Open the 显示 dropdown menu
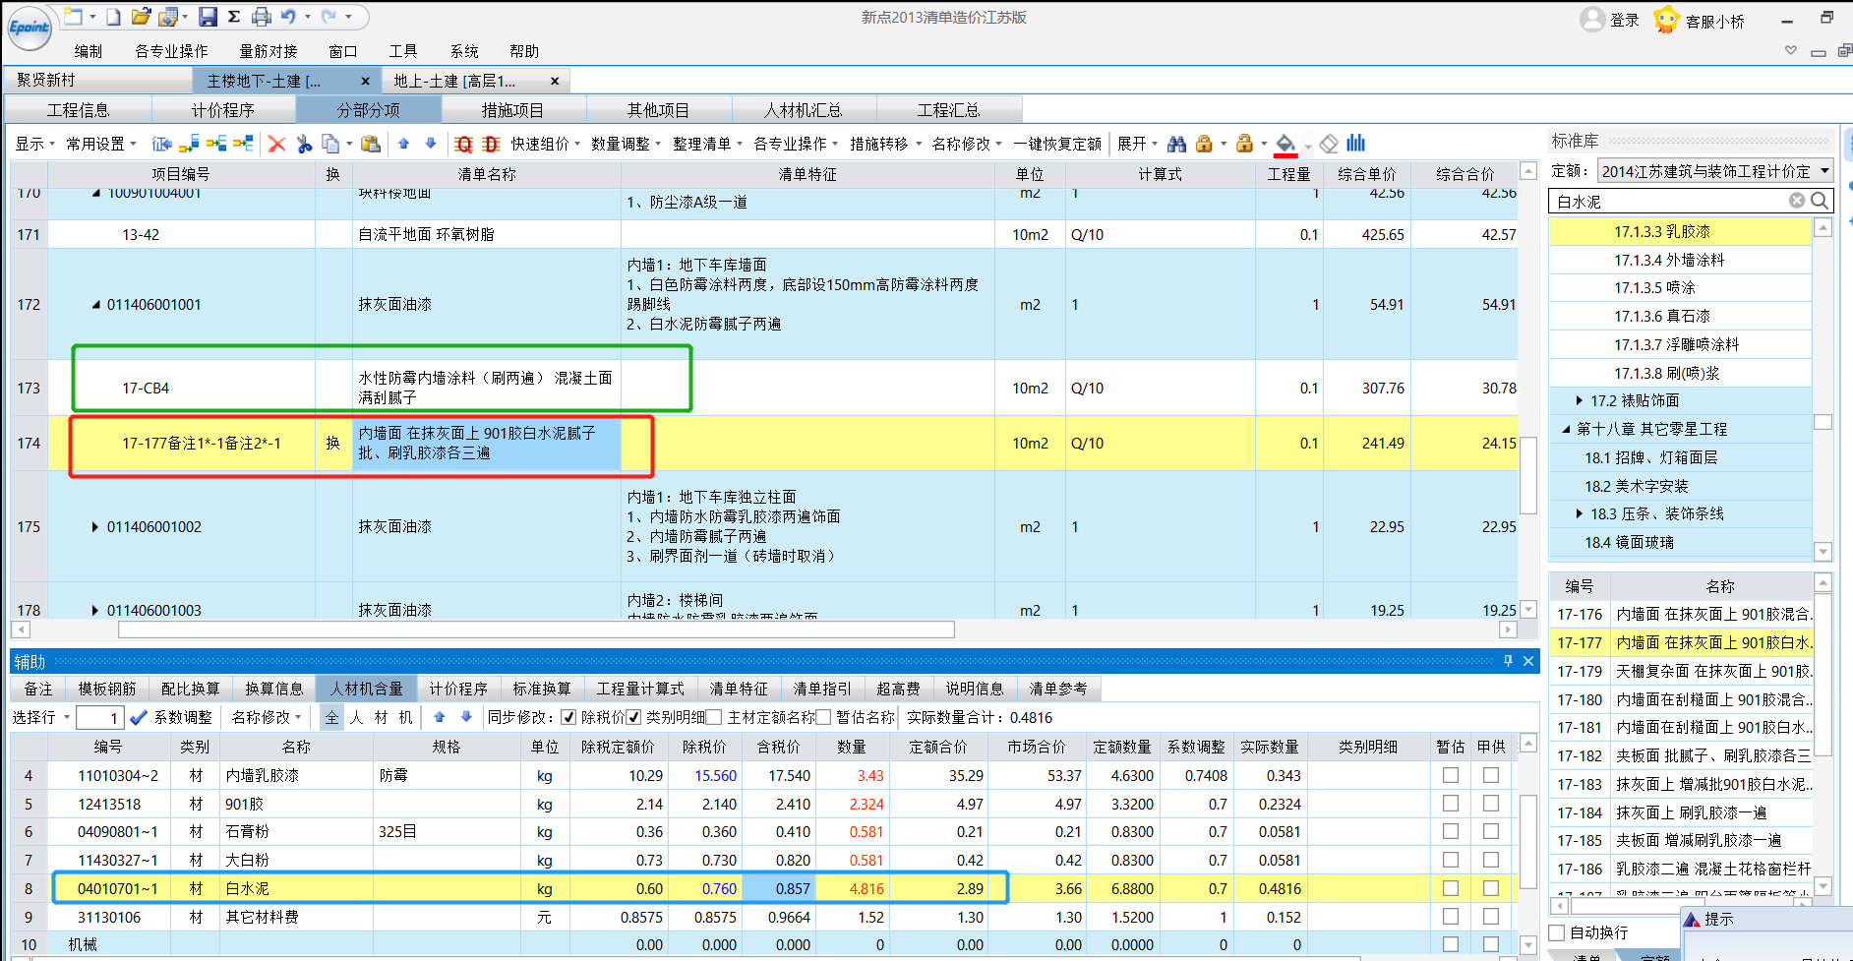 tap(34, 144)
